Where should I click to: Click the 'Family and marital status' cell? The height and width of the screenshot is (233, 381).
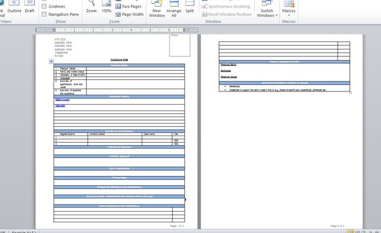(70, 72)
